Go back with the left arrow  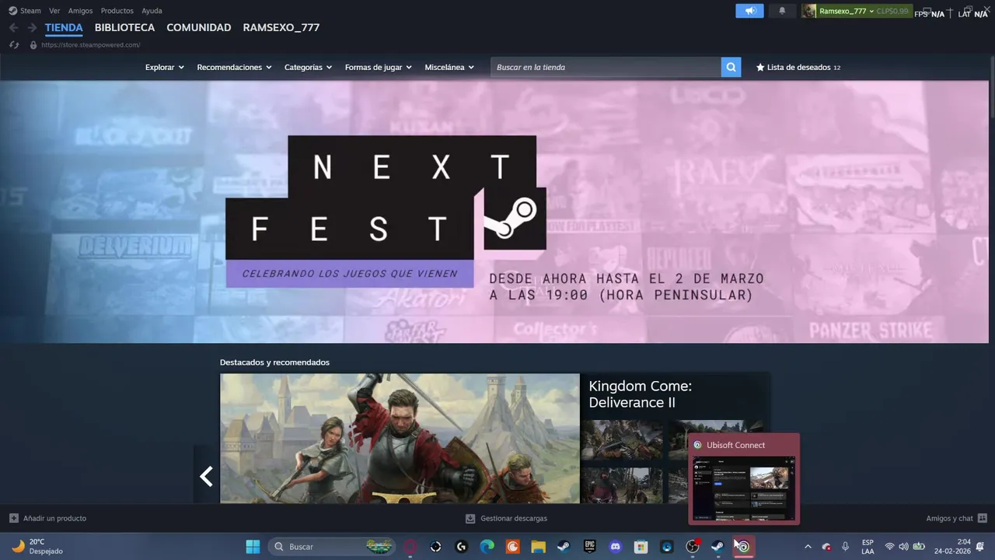(13, 27)
